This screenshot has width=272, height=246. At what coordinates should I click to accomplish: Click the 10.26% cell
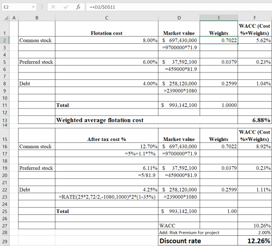[255, 226]
